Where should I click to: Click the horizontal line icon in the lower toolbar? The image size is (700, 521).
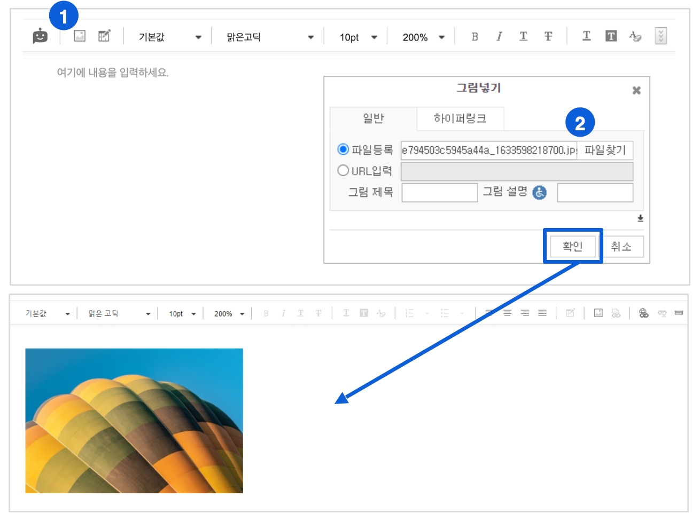pyautogui.click(x=679, y=313)
